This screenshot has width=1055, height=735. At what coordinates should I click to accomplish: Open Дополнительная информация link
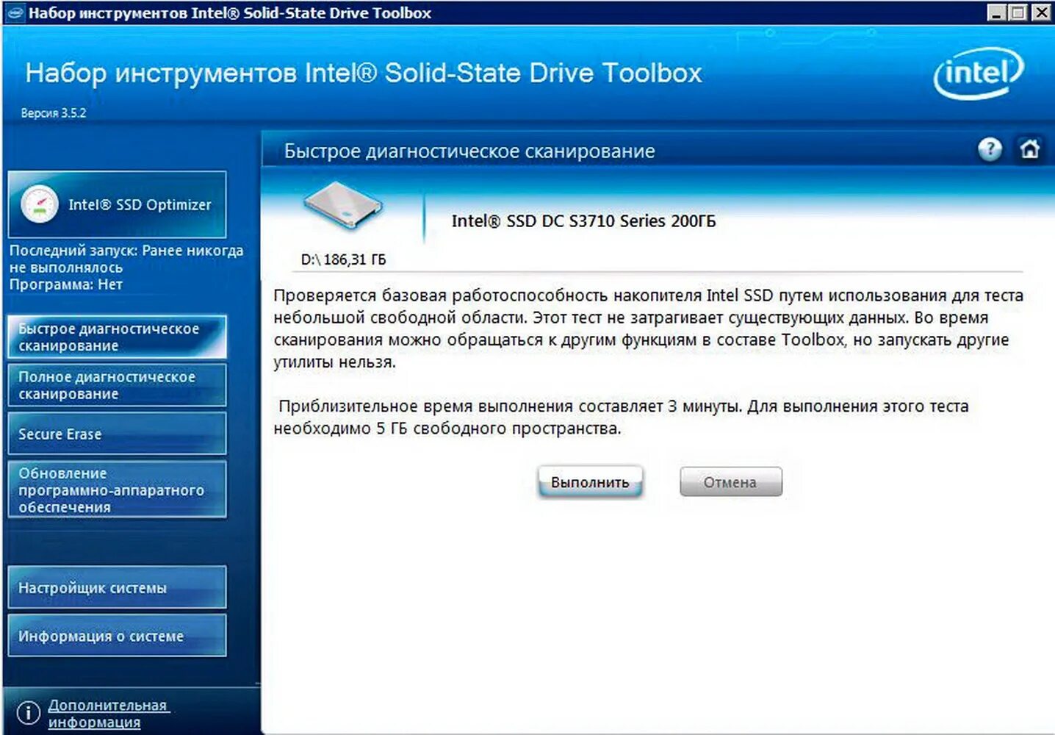click(108, 713)
